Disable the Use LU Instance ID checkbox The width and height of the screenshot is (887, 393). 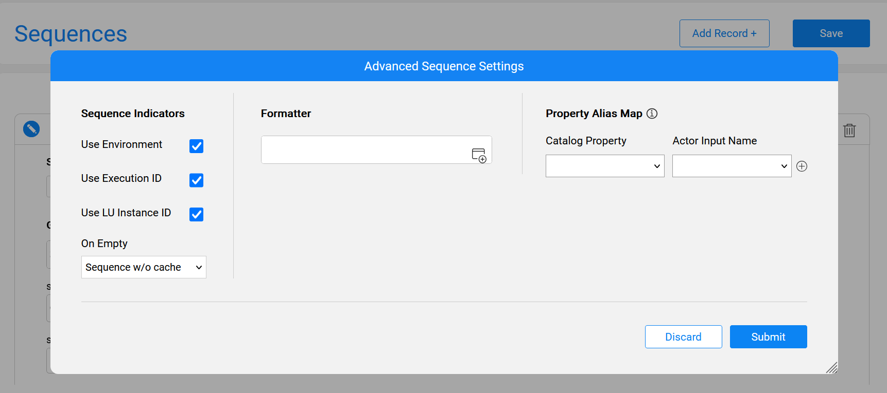[196, 214]
